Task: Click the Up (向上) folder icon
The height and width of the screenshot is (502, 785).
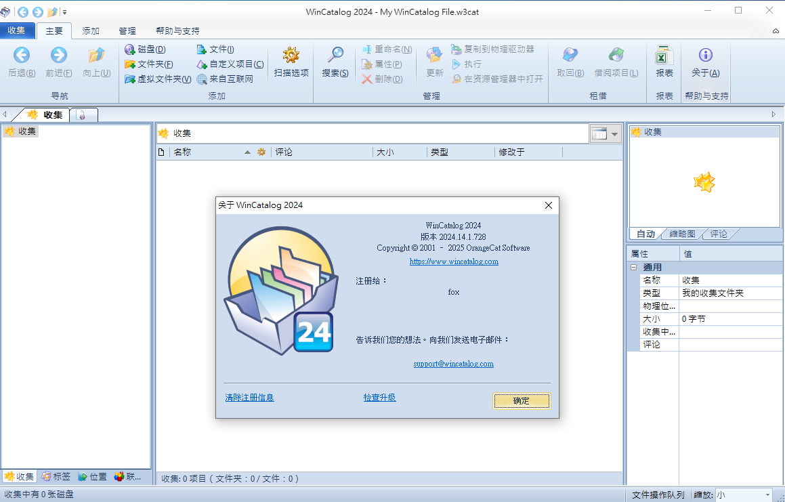Action: (96, 55)
